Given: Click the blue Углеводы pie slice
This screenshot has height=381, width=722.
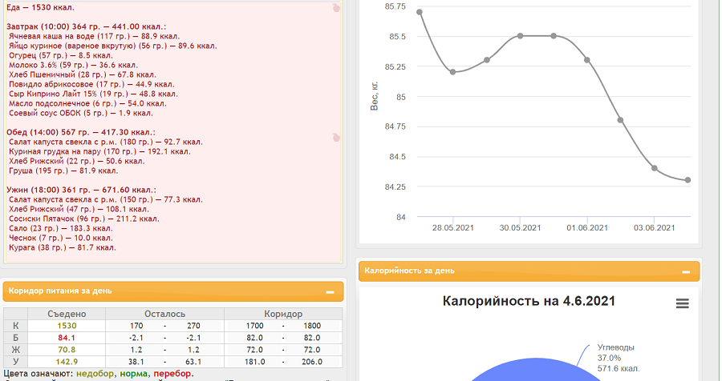Looking at the screenshot, I should click(537, 371).
